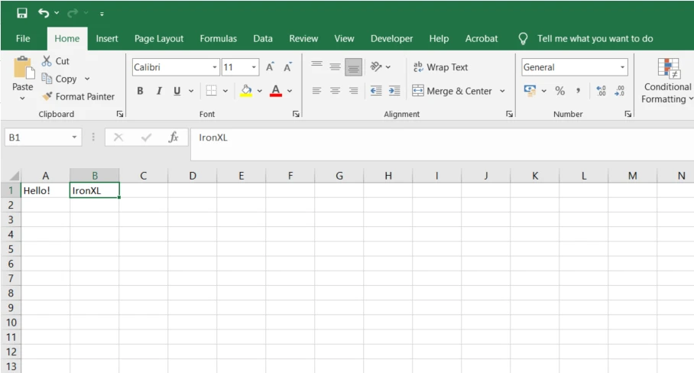
Task: Click the Format Painter brush icon
Action: [x=47, y=97]
